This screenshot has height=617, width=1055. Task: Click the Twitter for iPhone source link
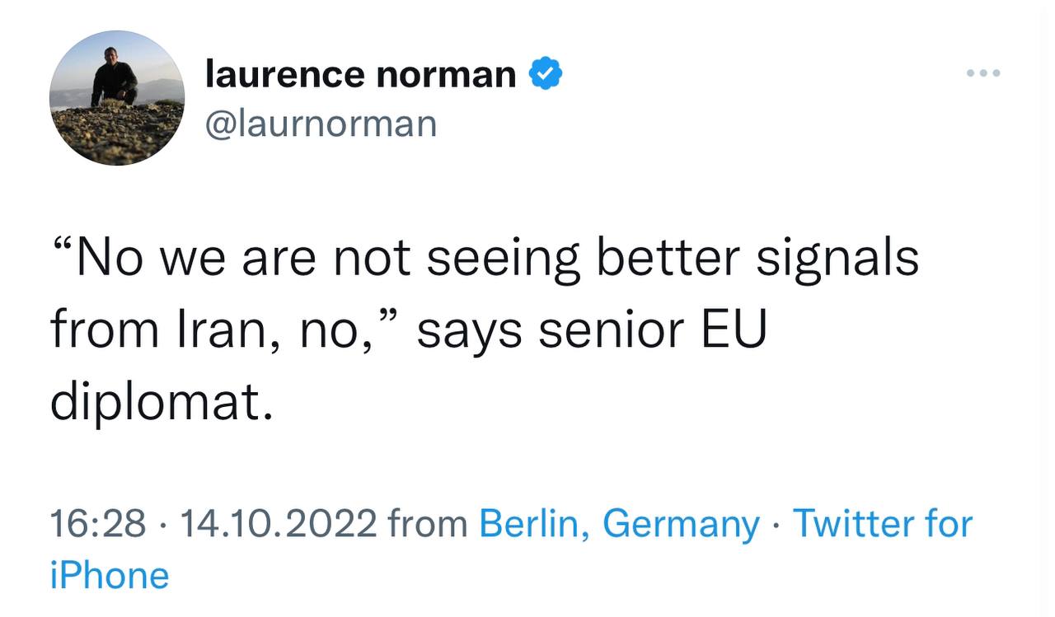point(511,549)
